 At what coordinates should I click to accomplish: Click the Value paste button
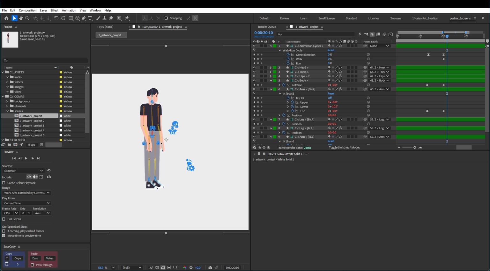[49, 258]
